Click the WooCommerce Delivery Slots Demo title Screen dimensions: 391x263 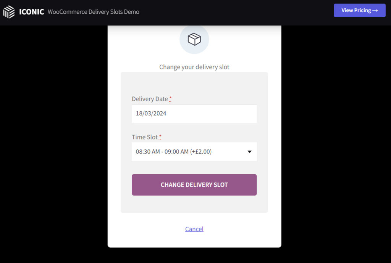[94, 12]
